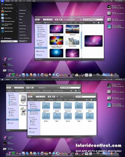The width and height of the screenshot is (125, 157).
Task: Click Search Leopard Wallpapers field
Action: coord(93,19)
